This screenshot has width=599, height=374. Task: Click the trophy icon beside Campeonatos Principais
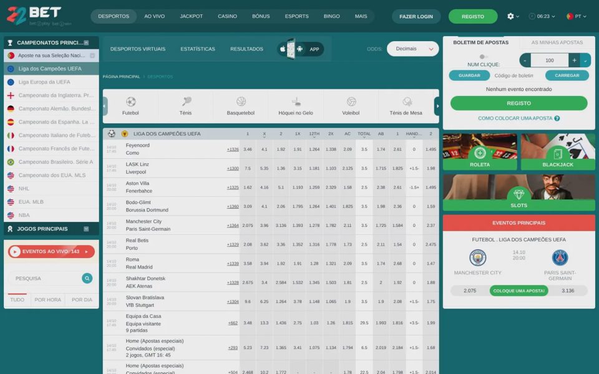[x=11, y=43]
